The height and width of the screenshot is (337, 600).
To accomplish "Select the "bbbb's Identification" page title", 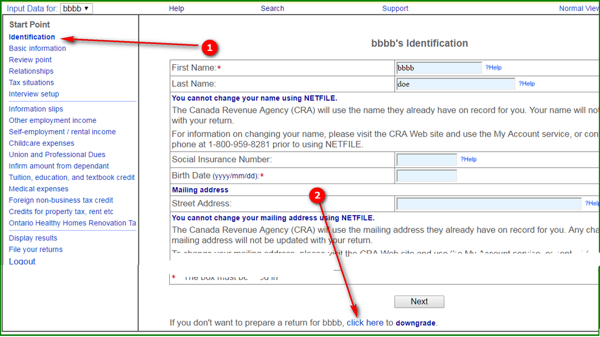I will (x=419, y=44).
